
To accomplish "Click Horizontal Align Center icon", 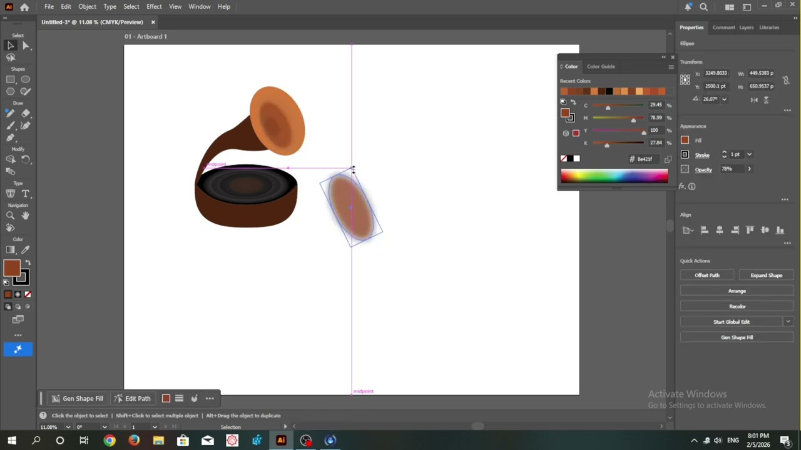I will 720,230.
